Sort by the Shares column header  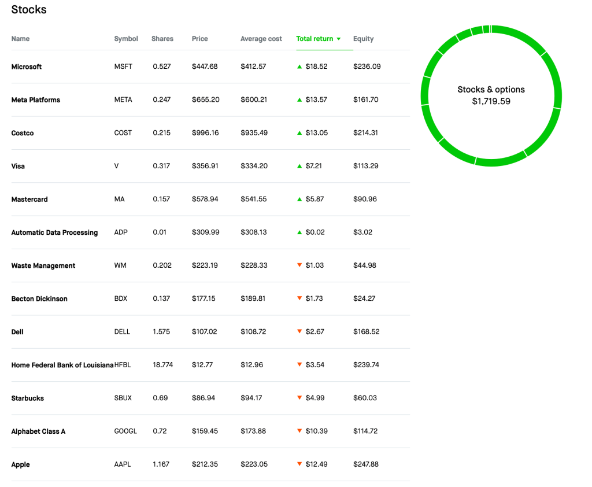point(162,39)
